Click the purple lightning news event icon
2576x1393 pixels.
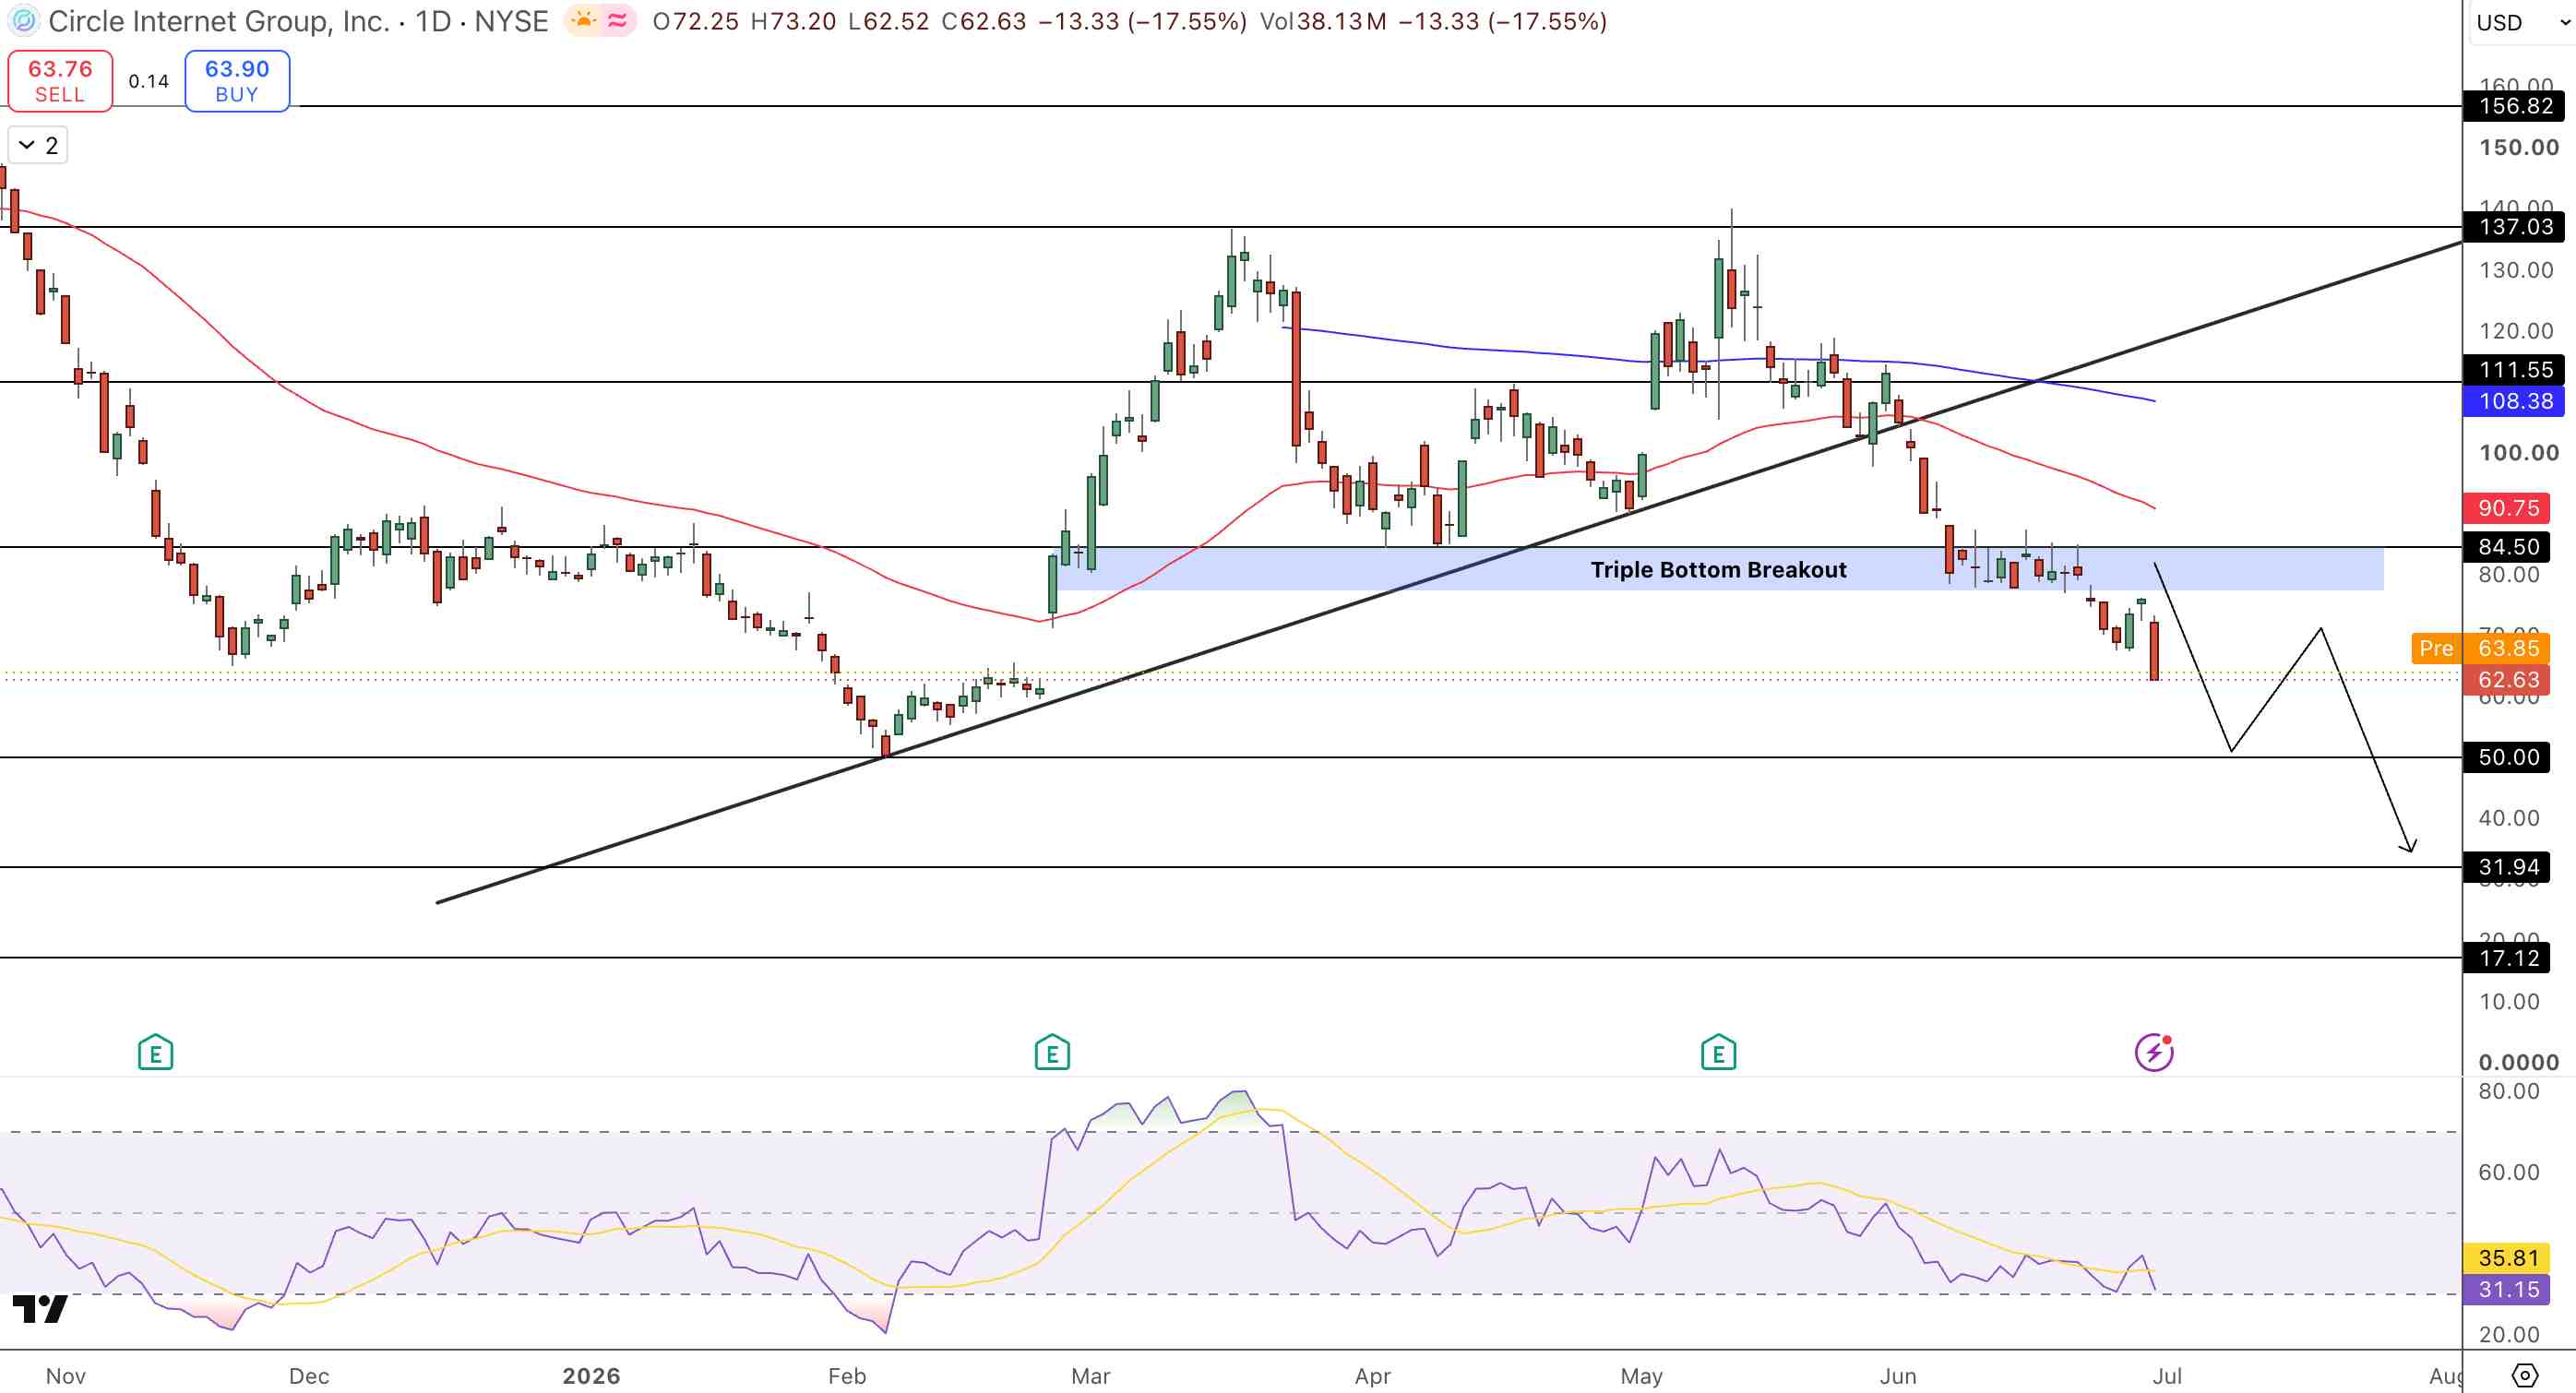pyautogui.click(x=2153, y=1052)
